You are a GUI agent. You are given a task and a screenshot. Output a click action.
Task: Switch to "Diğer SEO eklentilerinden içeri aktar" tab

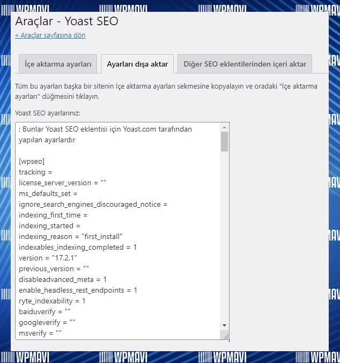point(245,64)
